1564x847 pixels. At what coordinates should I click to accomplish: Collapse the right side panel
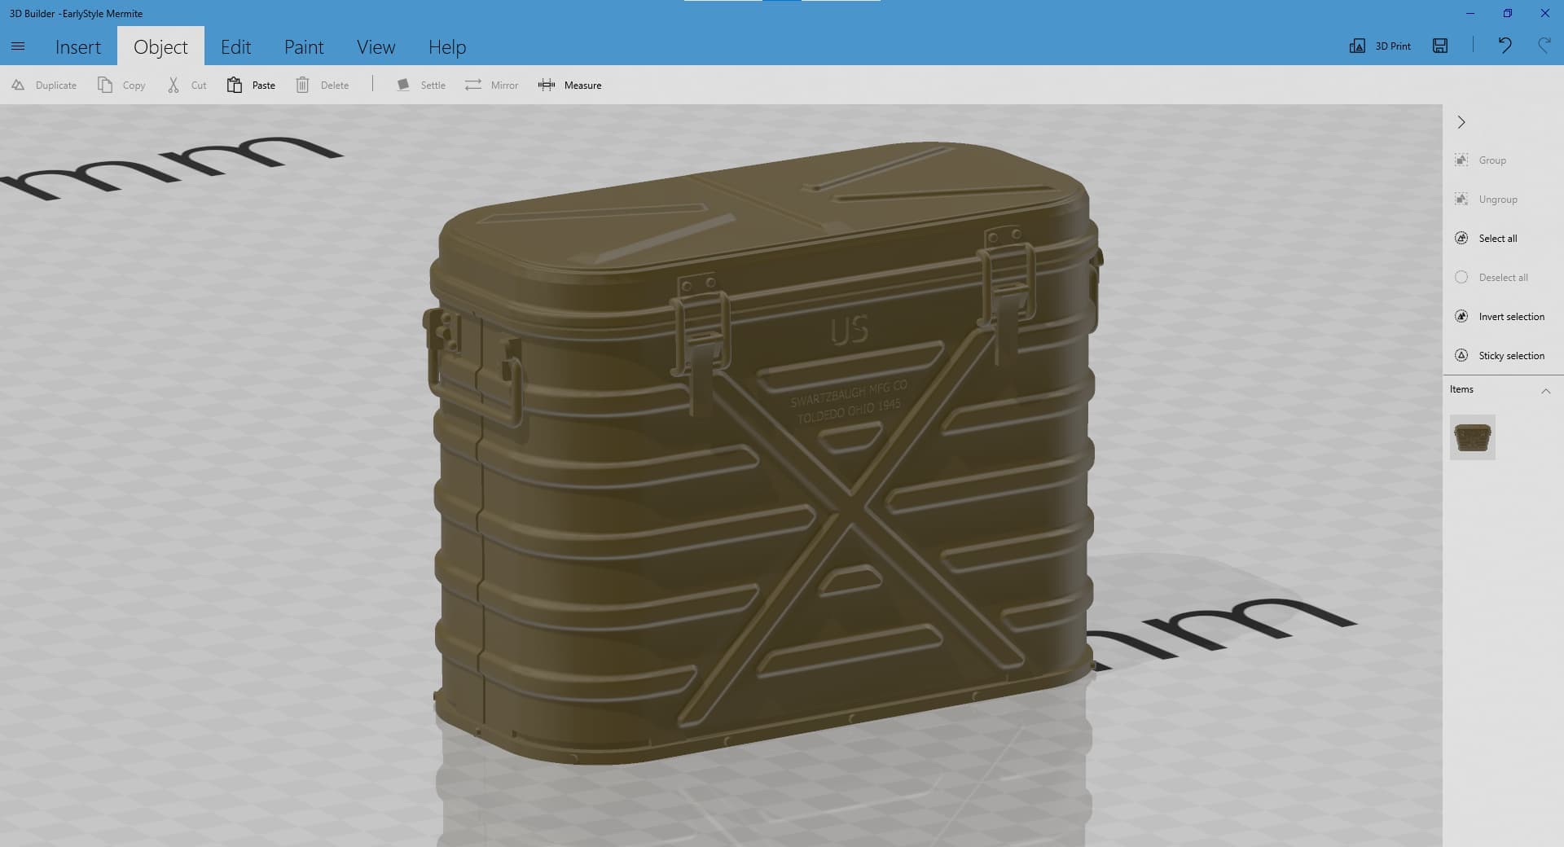[1461, 122]
